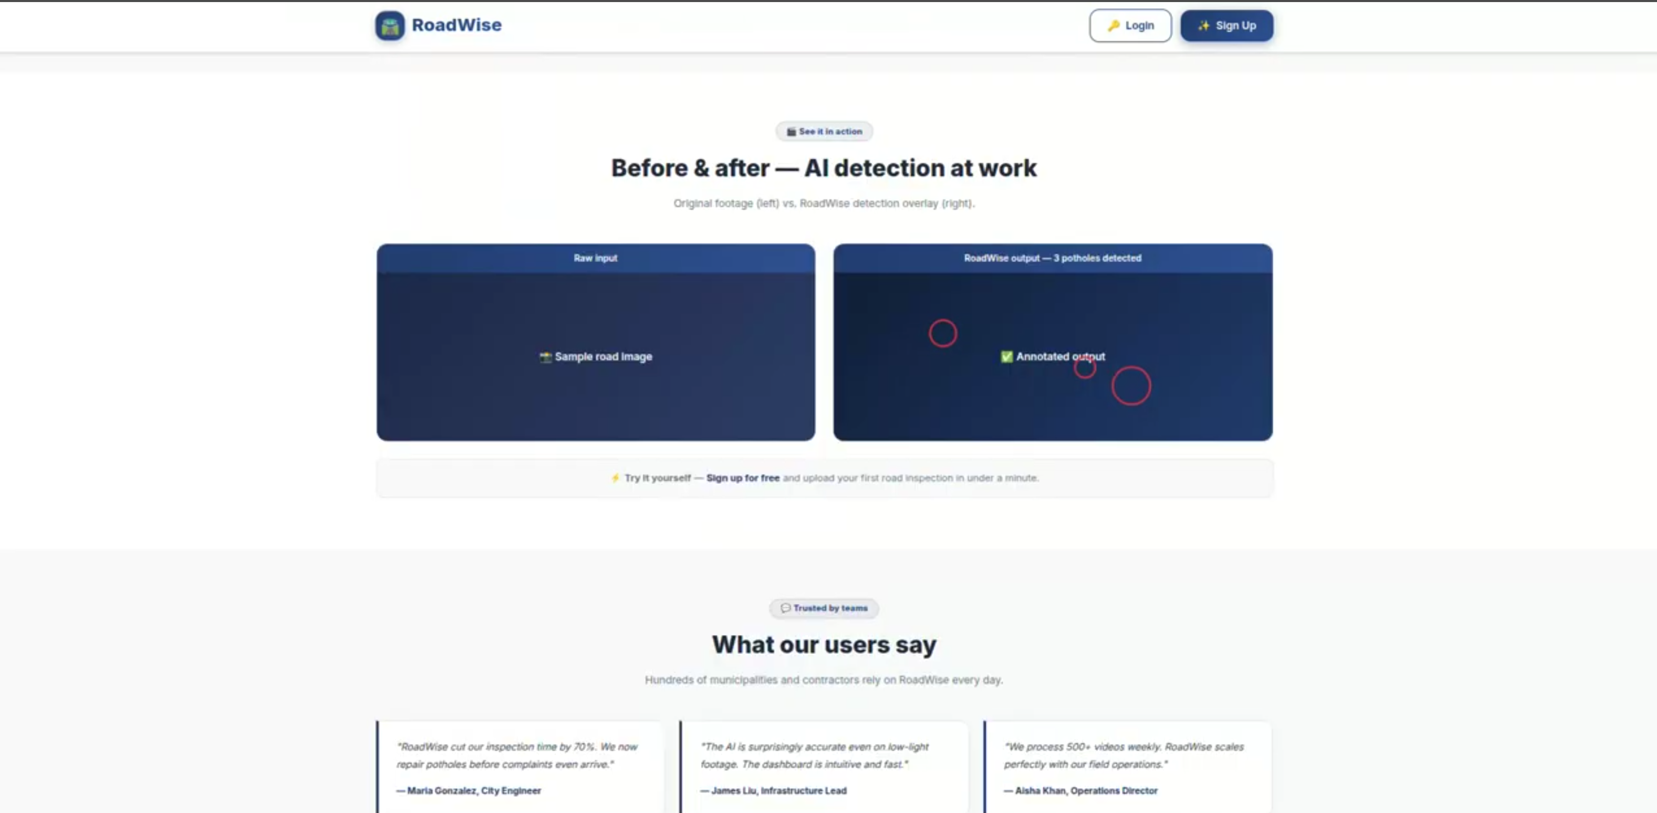Click the clapperboard icon in See it in action
The height and width of the screenshot is (813, 1657).
point(791,131)
